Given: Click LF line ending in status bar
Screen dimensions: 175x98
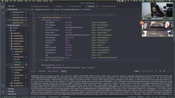Looking at the screenshot, I should coord(153,97).
